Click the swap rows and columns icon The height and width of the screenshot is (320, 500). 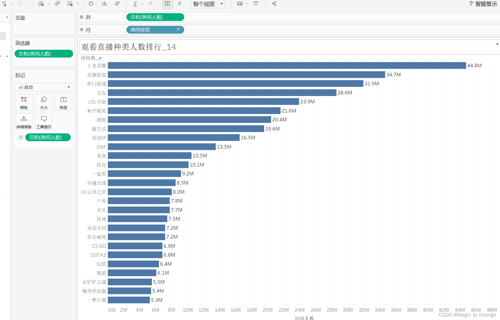[91, 3]
